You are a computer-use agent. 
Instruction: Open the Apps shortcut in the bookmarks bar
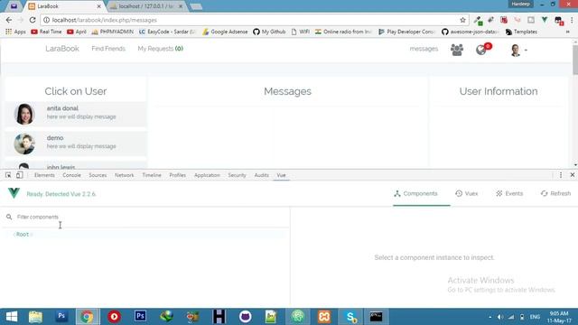click(15, 32)
